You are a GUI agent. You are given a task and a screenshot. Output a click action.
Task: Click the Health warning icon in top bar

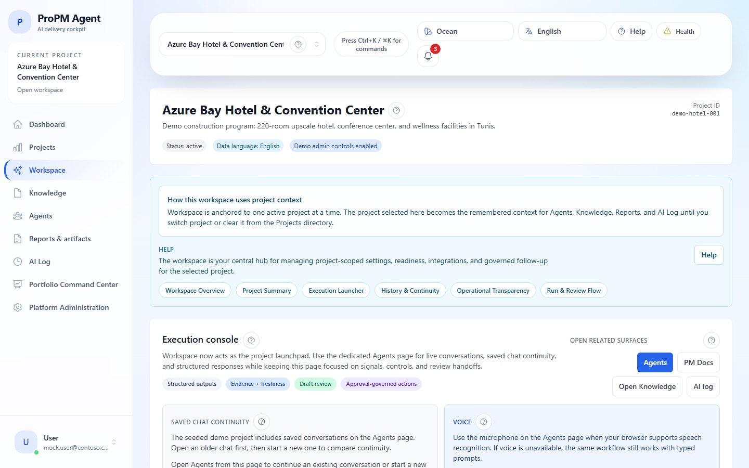(668, 31)
